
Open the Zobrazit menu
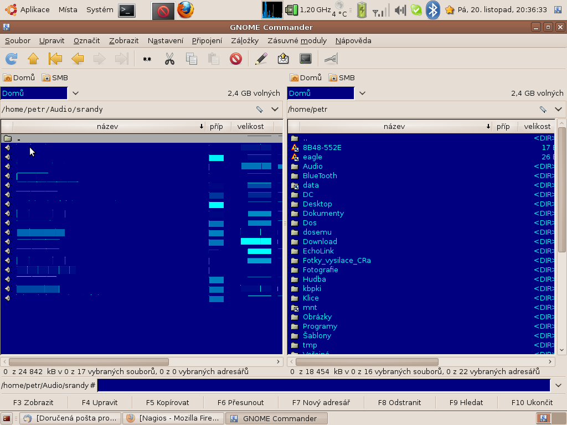pos(123,41)
